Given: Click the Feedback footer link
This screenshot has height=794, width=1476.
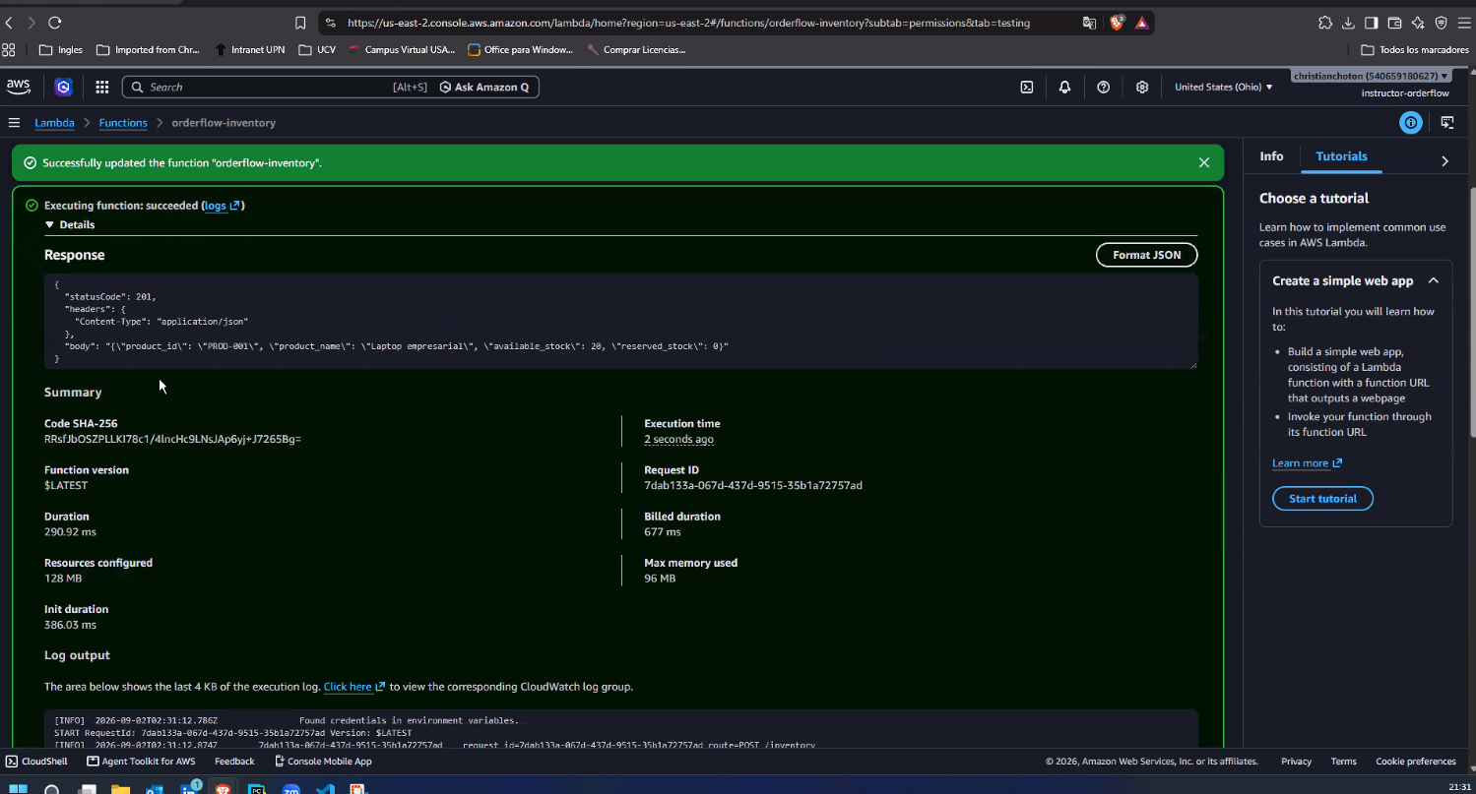Looking at the screenshot, I should [x=234, y=762].
